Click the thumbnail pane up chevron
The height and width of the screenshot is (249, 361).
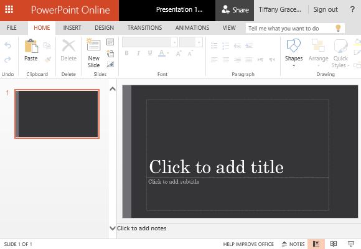[113, 88]
